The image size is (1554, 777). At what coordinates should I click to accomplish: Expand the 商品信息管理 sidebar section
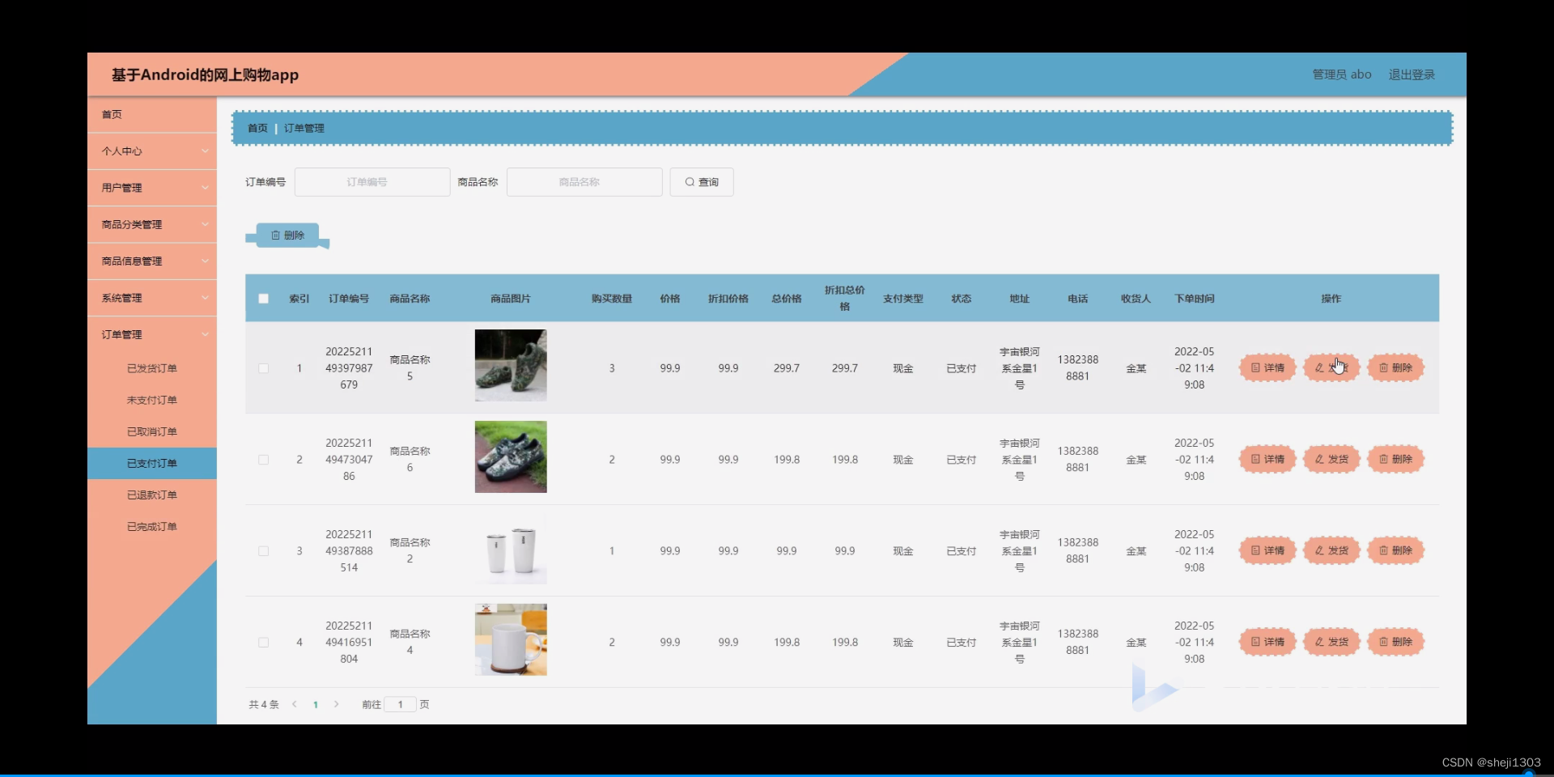[x=151, y=261]
